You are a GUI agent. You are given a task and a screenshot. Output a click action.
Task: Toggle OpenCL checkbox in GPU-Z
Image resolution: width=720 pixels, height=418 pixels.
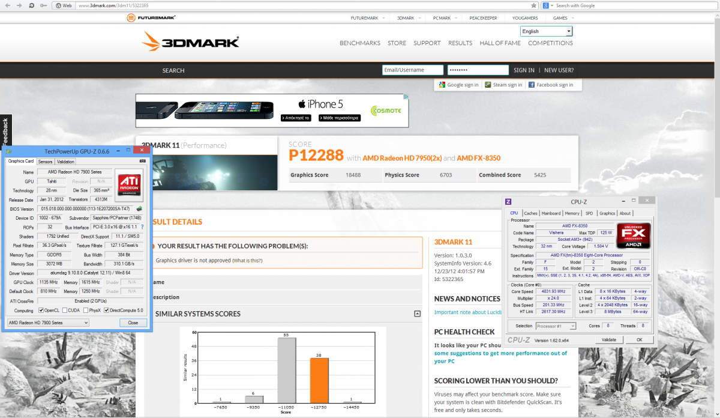click(41, 310)
